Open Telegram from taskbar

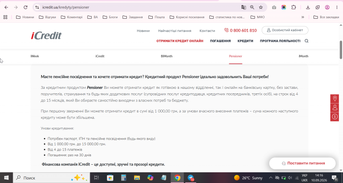coord(191,178)
